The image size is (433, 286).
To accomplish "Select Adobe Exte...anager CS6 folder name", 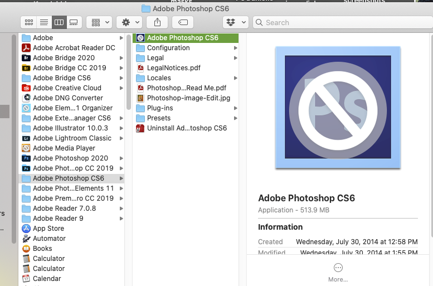I will [x=72, y=118].
